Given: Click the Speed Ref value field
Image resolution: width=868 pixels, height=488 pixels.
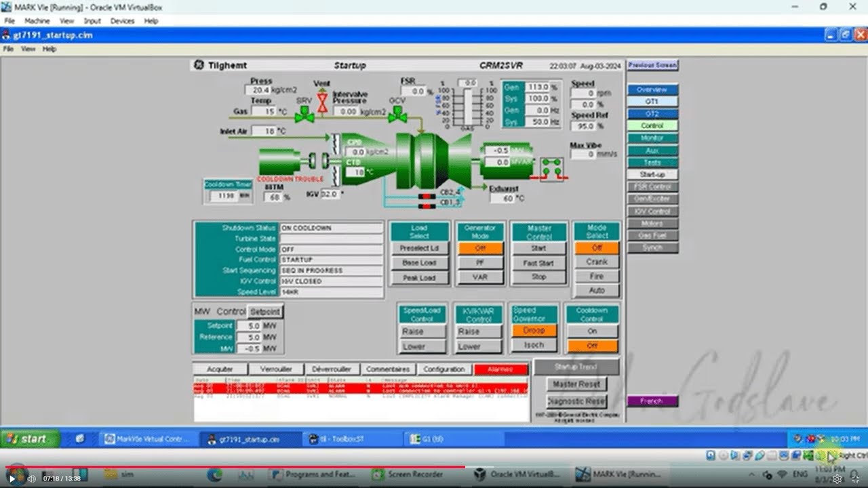Looking at the screenshot, I should click(x=583, y=126).
